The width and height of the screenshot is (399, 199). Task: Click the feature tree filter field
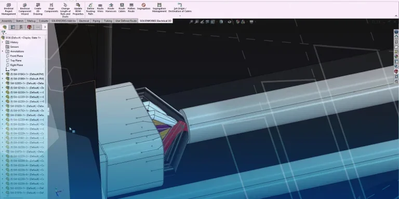coord(23,33)
